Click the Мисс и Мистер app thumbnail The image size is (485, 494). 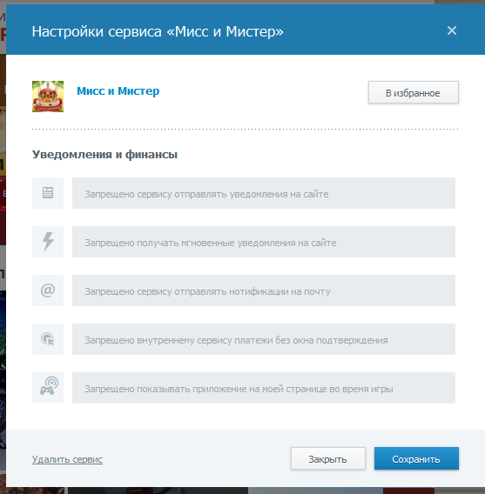pyautogui.click(x=48, y=97)
